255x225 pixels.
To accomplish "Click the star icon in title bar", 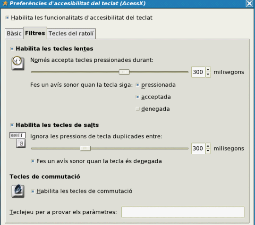I will click(x=5, y=3).
